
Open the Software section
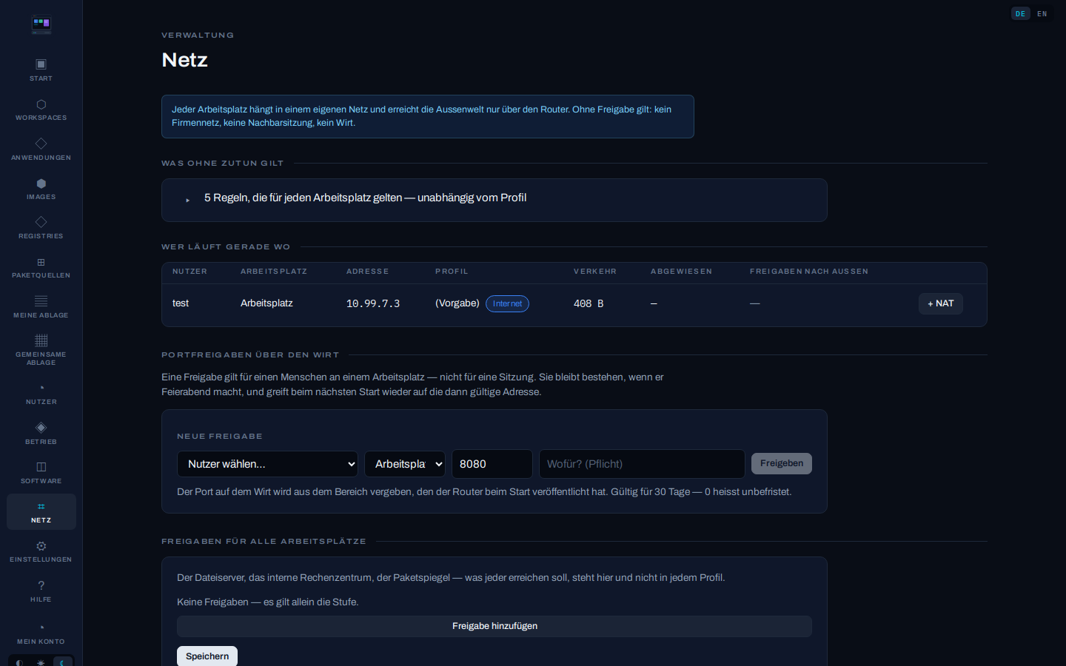41,472
